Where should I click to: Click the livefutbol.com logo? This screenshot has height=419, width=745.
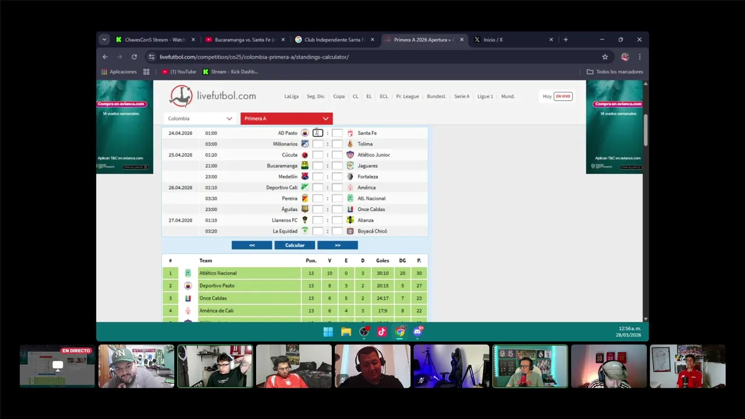tap(212, 96)
